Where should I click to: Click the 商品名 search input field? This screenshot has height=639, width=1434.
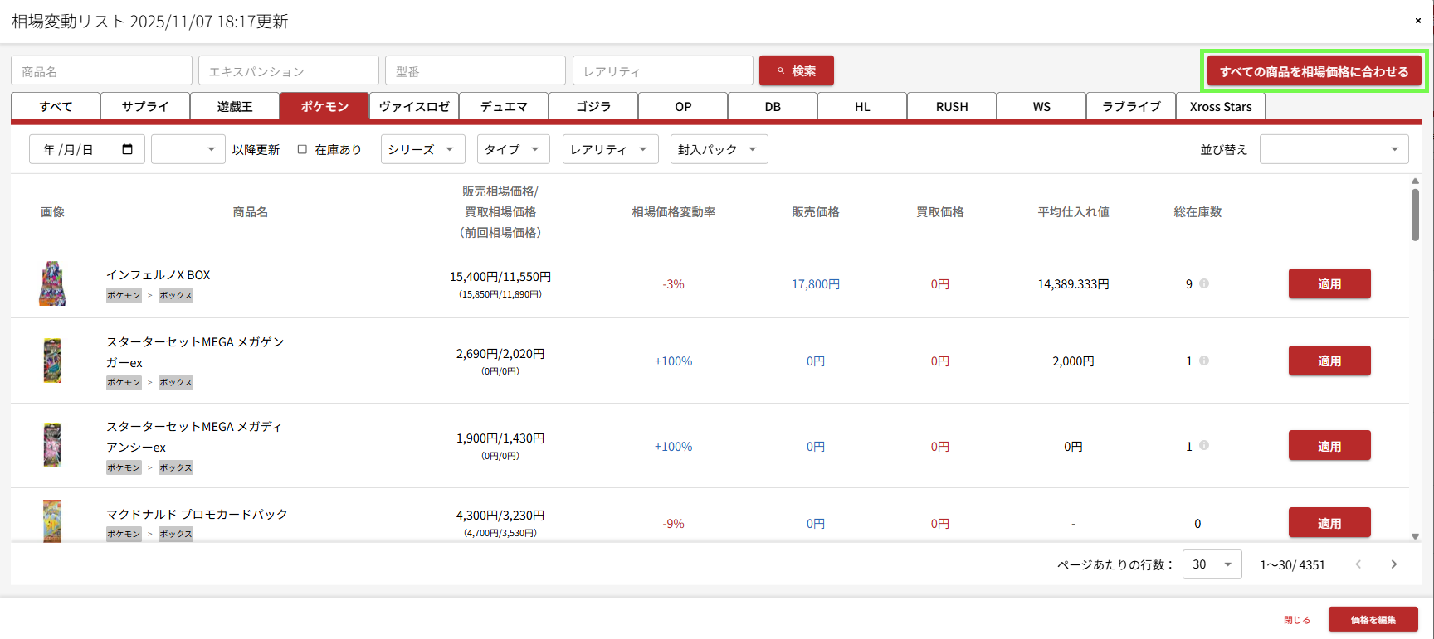pyautogui.click(x=101, y=71)
